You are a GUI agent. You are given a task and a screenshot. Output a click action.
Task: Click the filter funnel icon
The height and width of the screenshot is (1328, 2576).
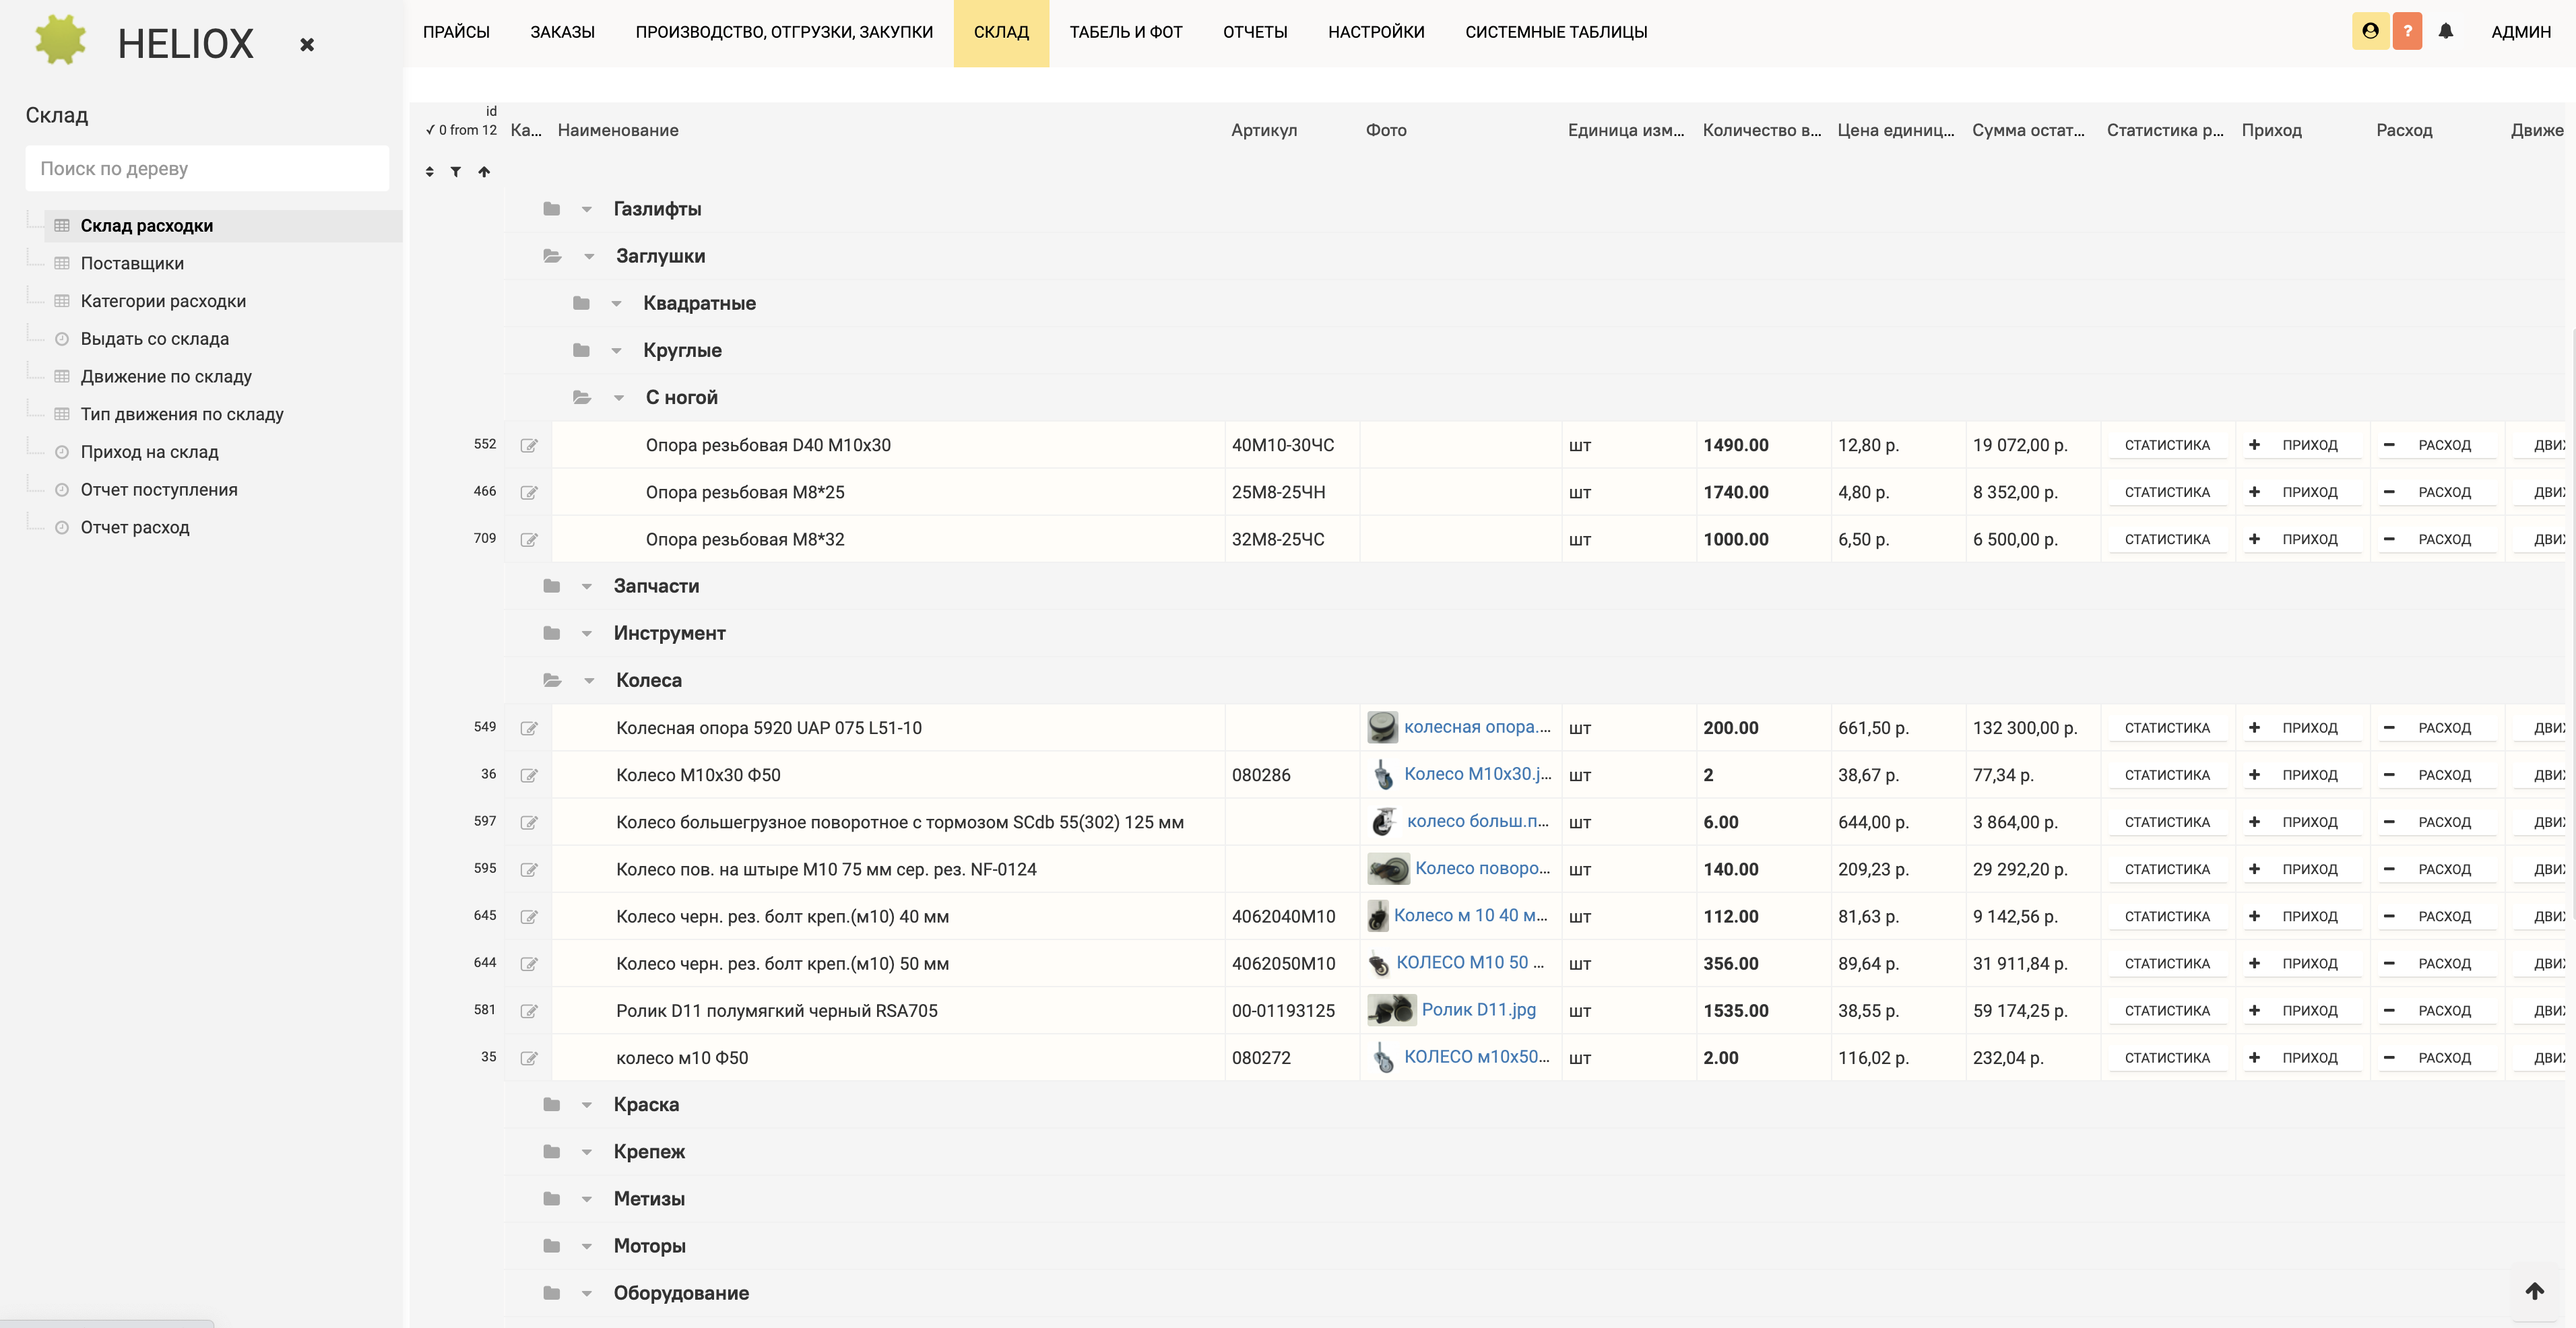click(455, 172)
